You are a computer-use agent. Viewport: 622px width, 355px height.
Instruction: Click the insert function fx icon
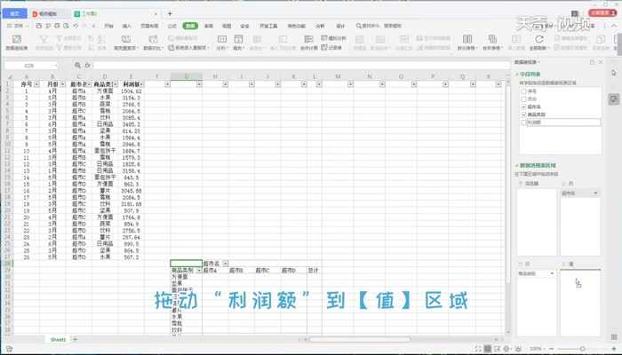[87, 66]
